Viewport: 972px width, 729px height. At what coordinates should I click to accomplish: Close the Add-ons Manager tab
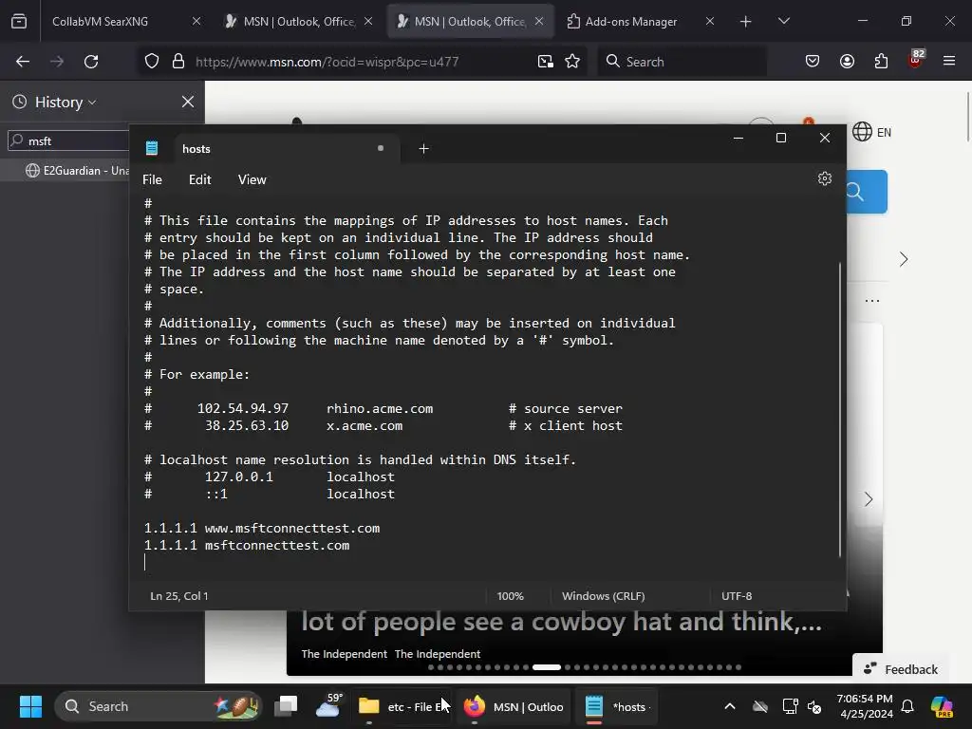[710, 21]
